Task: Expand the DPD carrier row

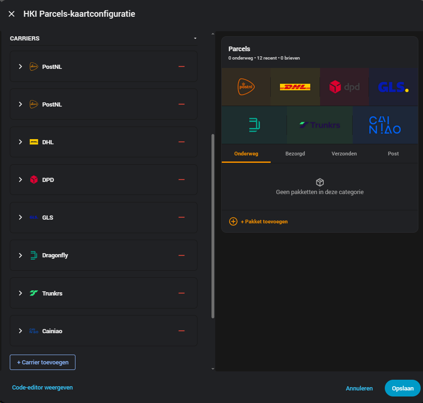Action: pos(20,180)
